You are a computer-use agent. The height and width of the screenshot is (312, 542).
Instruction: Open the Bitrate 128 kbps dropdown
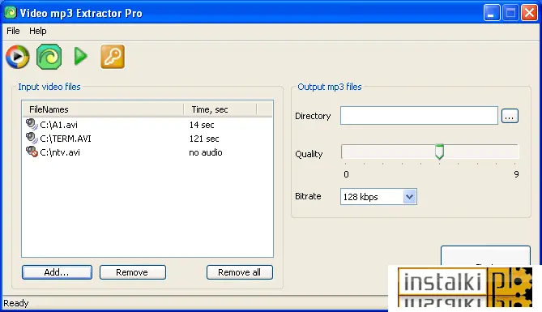[378, 197]
